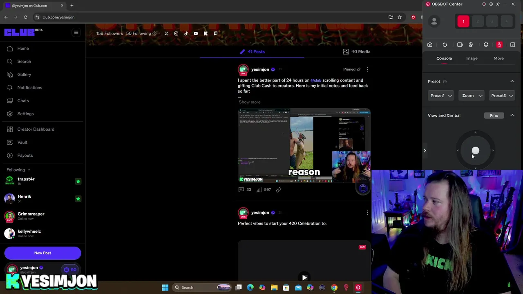This screenshot has width=523, height=294.
Task: Toggle favorite star for Henrik
Action: (78, 199)
